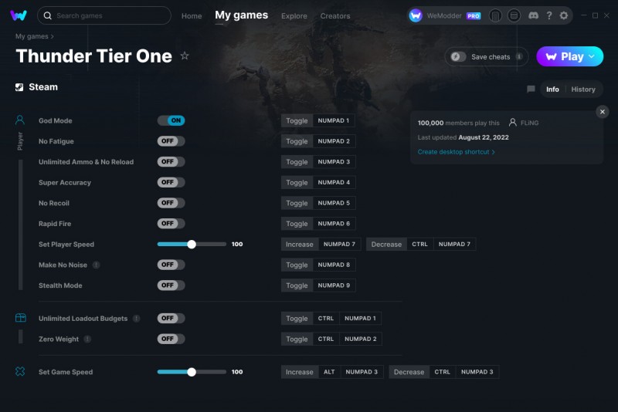This screenshot has width=618, height=412.
Task: Open the comments chat icon beside Info
Action: tap(531, 89)
